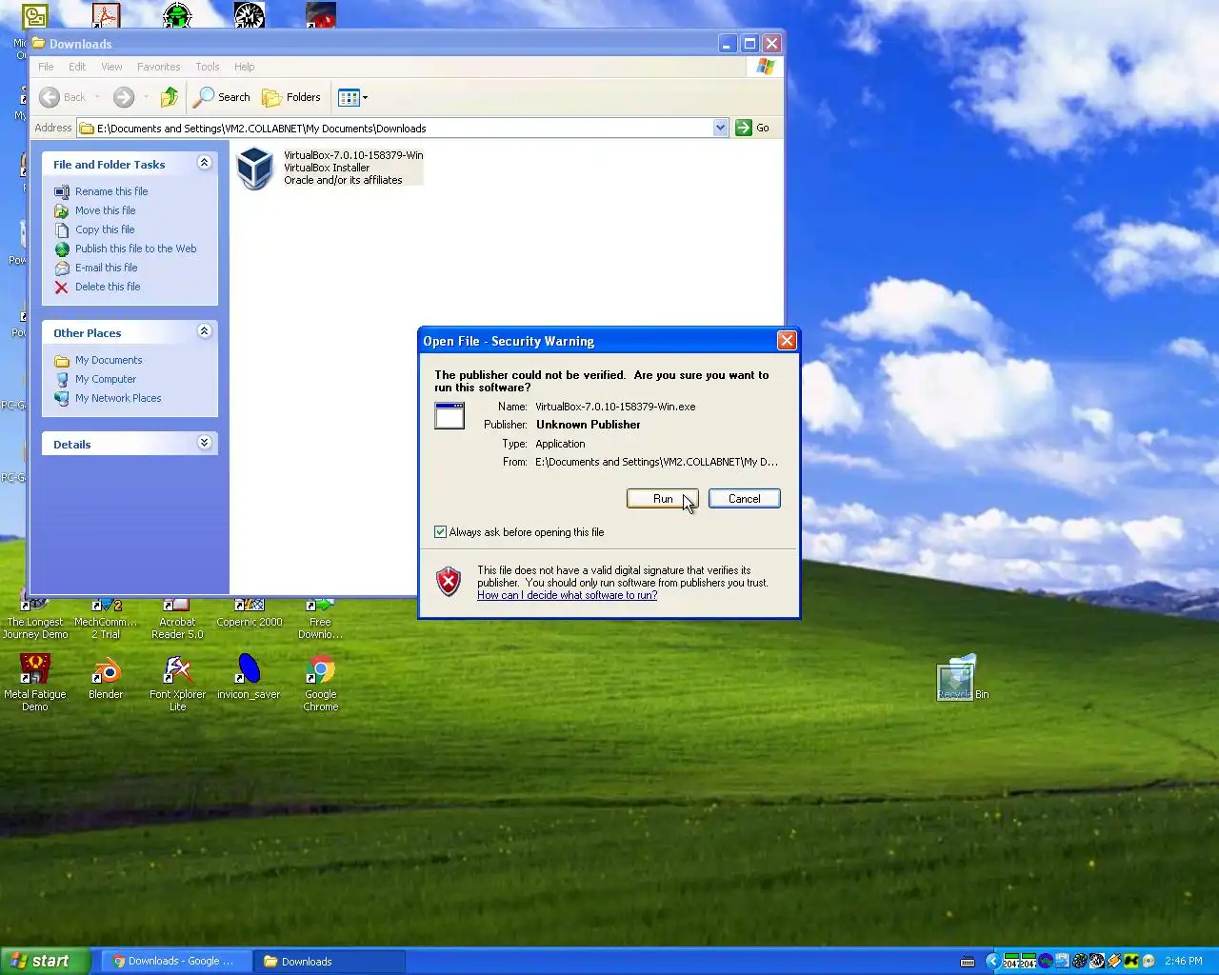
Task: Maximize the Downloads window
Action: 749,44
